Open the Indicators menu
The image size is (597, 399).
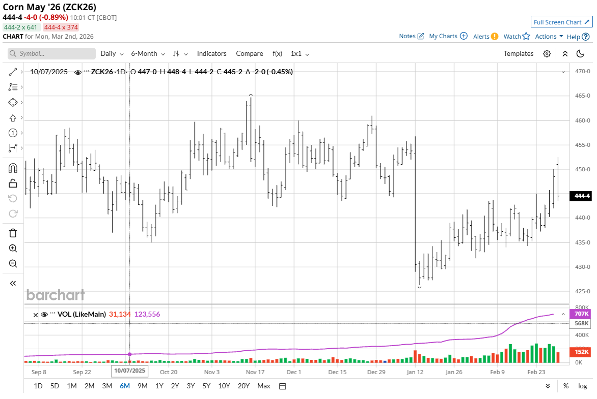(x=212, y=53)
